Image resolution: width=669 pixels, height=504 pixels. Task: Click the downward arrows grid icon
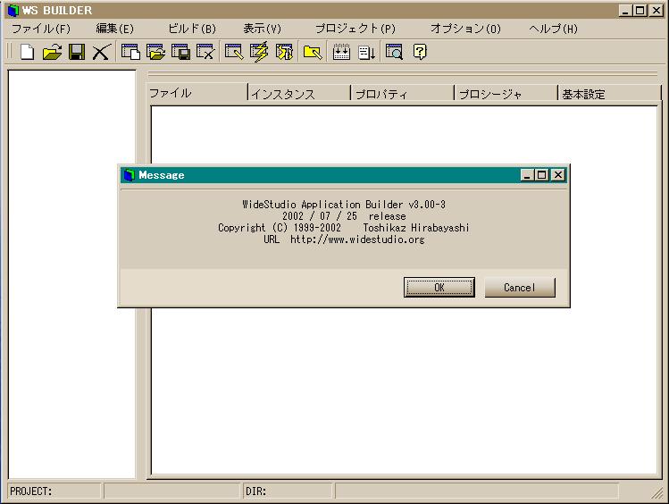[x=341, y=52]
